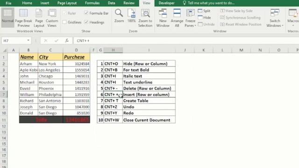Open the Zoom dialog
Viewport: 299px width, 168px height.
click(119, 16)
